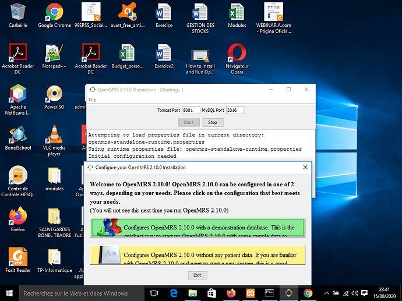Open the Windows Start menu
The height and width of the screenshot is (301, 402).
[9, 293]
